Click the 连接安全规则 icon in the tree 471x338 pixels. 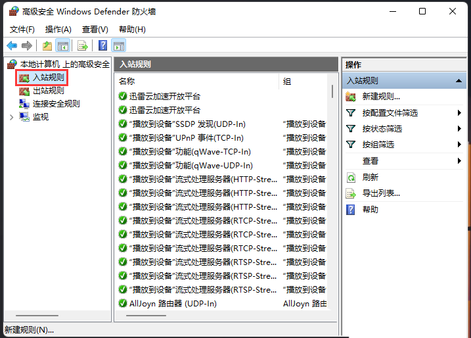point(24,104)
